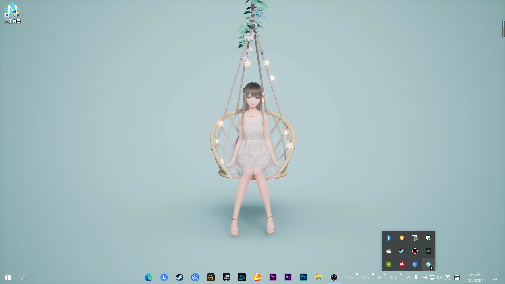Screen dimensions: 505x284
Task: Expand the 娱乐 toolbar chevron
Action: coord(401,274)
